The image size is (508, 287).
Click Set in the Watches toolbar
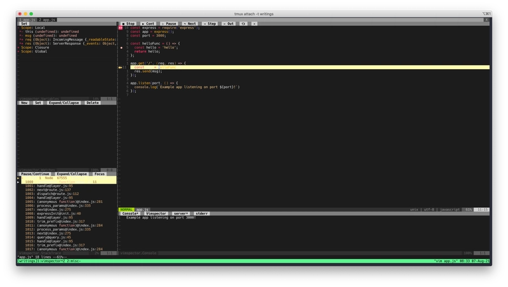click(38, 103)
